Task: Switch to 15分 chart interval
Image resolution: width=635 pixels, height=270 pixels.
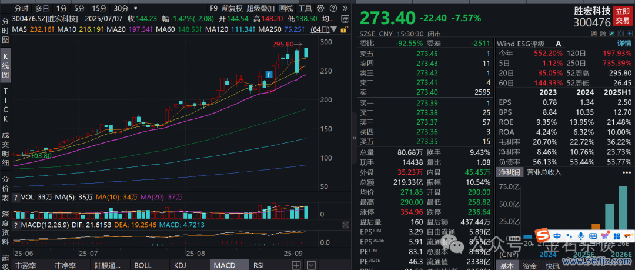Action: (99, 8)
